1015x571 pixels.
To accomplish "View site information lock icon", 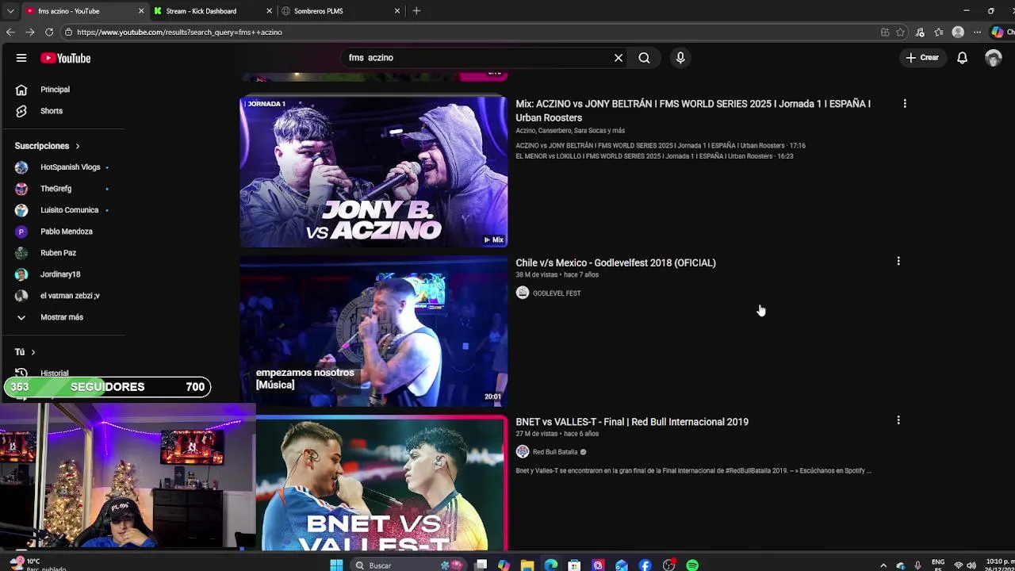I will 69,33.
